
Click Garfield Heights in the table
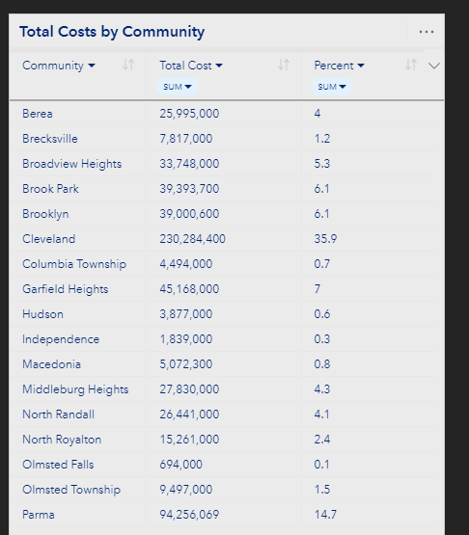coord(66,289)
